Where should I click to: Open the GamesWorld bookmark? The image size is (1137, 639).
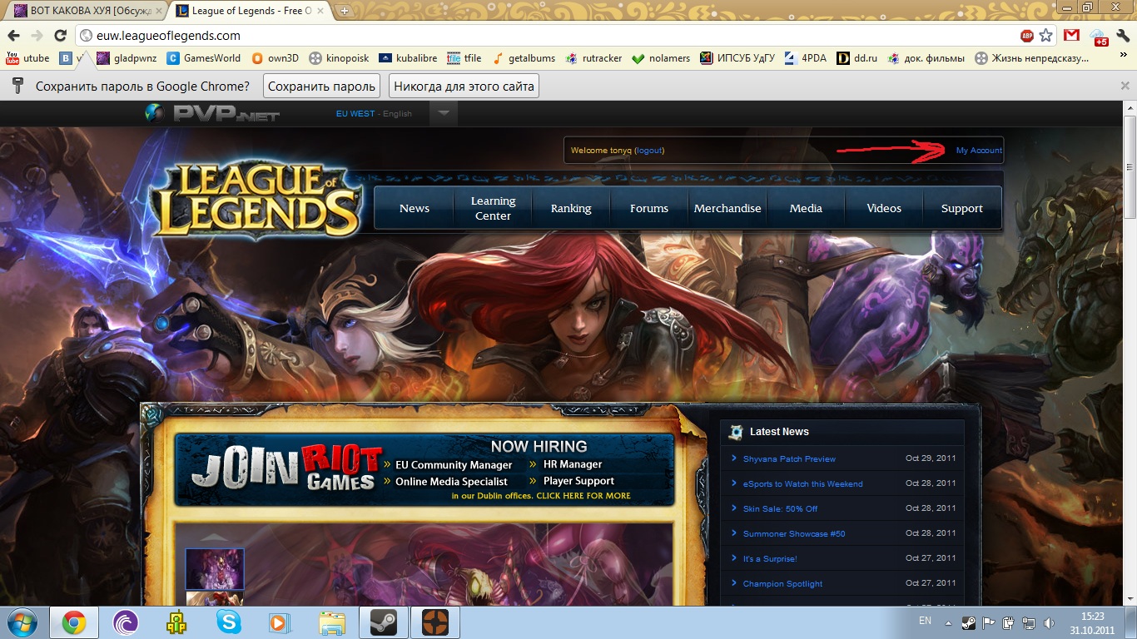pos(204,58)
